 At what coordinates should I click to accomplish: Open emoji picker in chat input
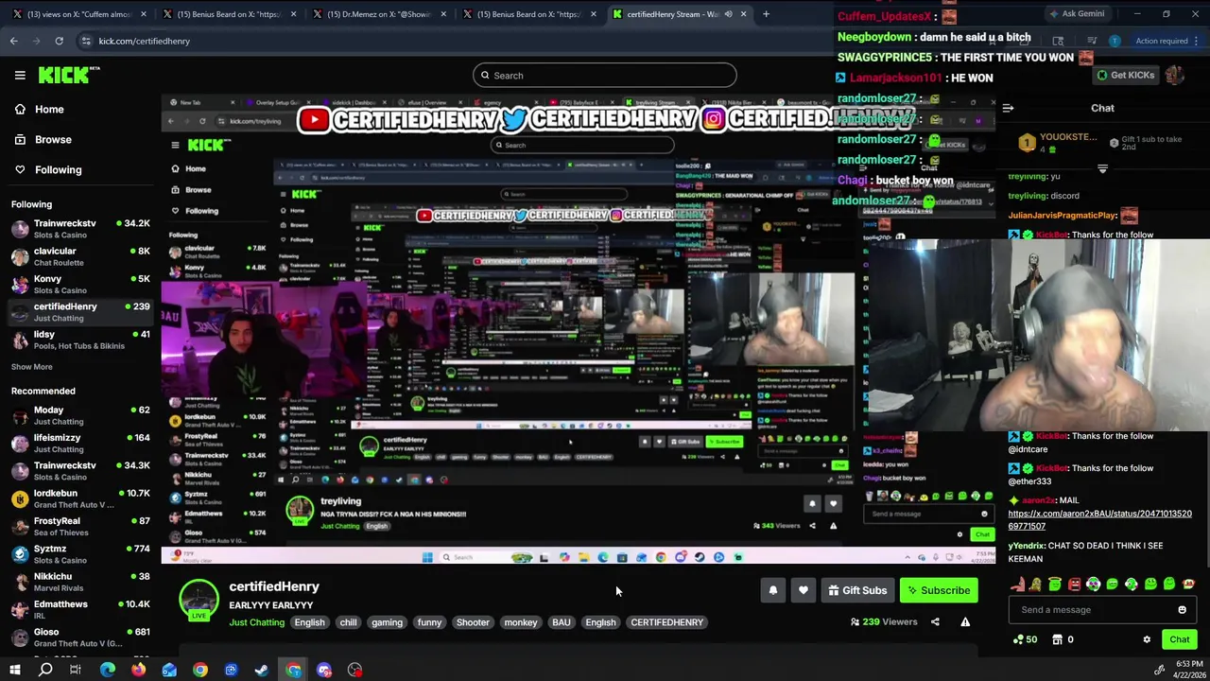click(1182, 610)
